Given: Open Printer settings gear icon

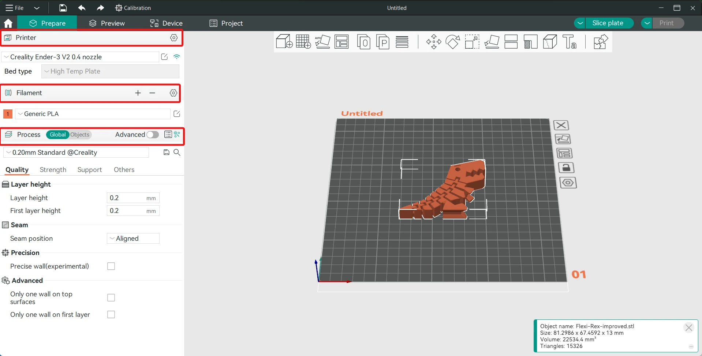Looking at the screenshot, I should pos(174,38).
